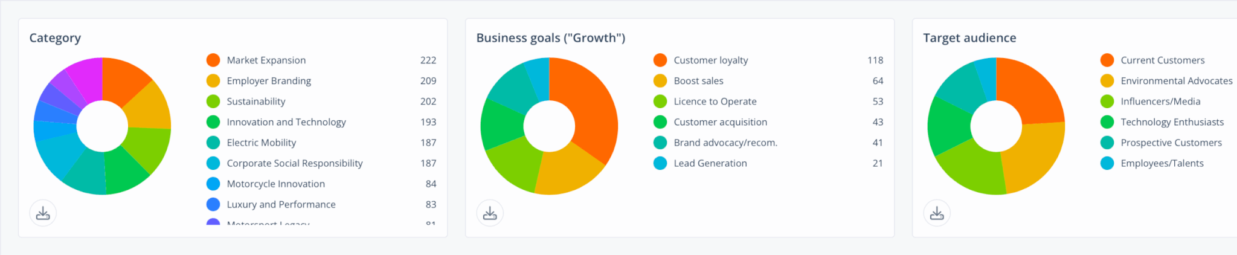Toggle the Employees/Talents legend dot
The width and height of the screenshot is (1237, 255).
[1107, 163]
